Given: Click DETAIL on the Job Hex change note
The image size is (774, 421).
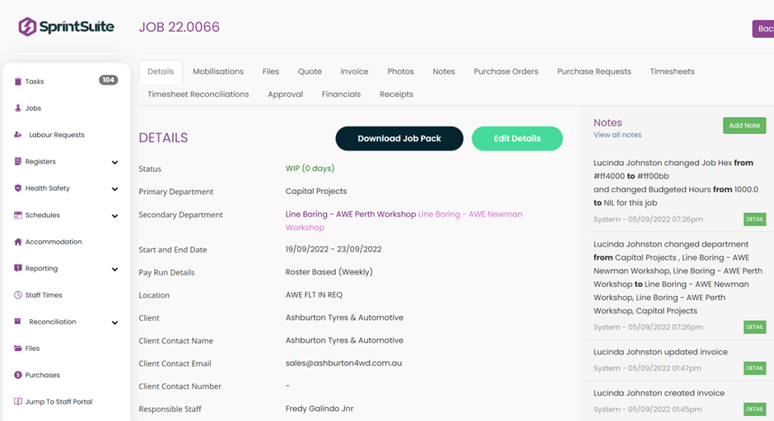Looking at the screenshot, I should [x=755, y=220].
